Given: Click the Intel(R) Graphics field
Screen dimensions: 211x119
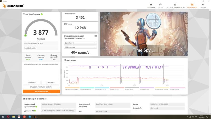Looking at the screenshot, I should click(41, 48).
